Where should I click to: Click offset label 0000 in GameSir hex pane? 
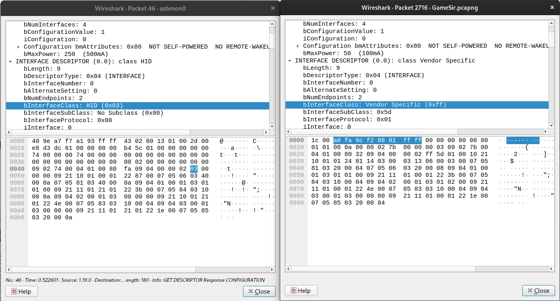click(x=297, y=140)
